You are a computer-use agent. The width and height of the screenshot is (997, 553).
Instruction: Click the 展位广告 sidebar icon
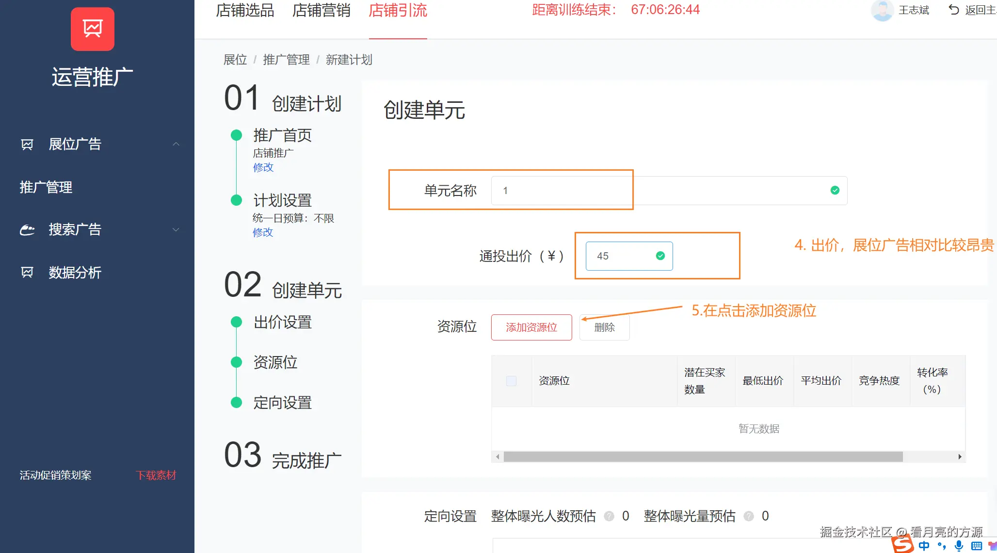pyautogui.click(x=27, y=144)
